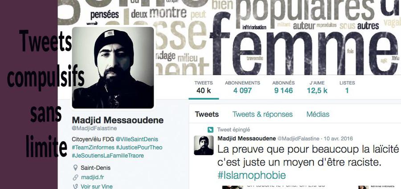The width and height of the screenshot is (401, 189).
Task: Click the Vine logo icon
Action: [x=75, y=186]
